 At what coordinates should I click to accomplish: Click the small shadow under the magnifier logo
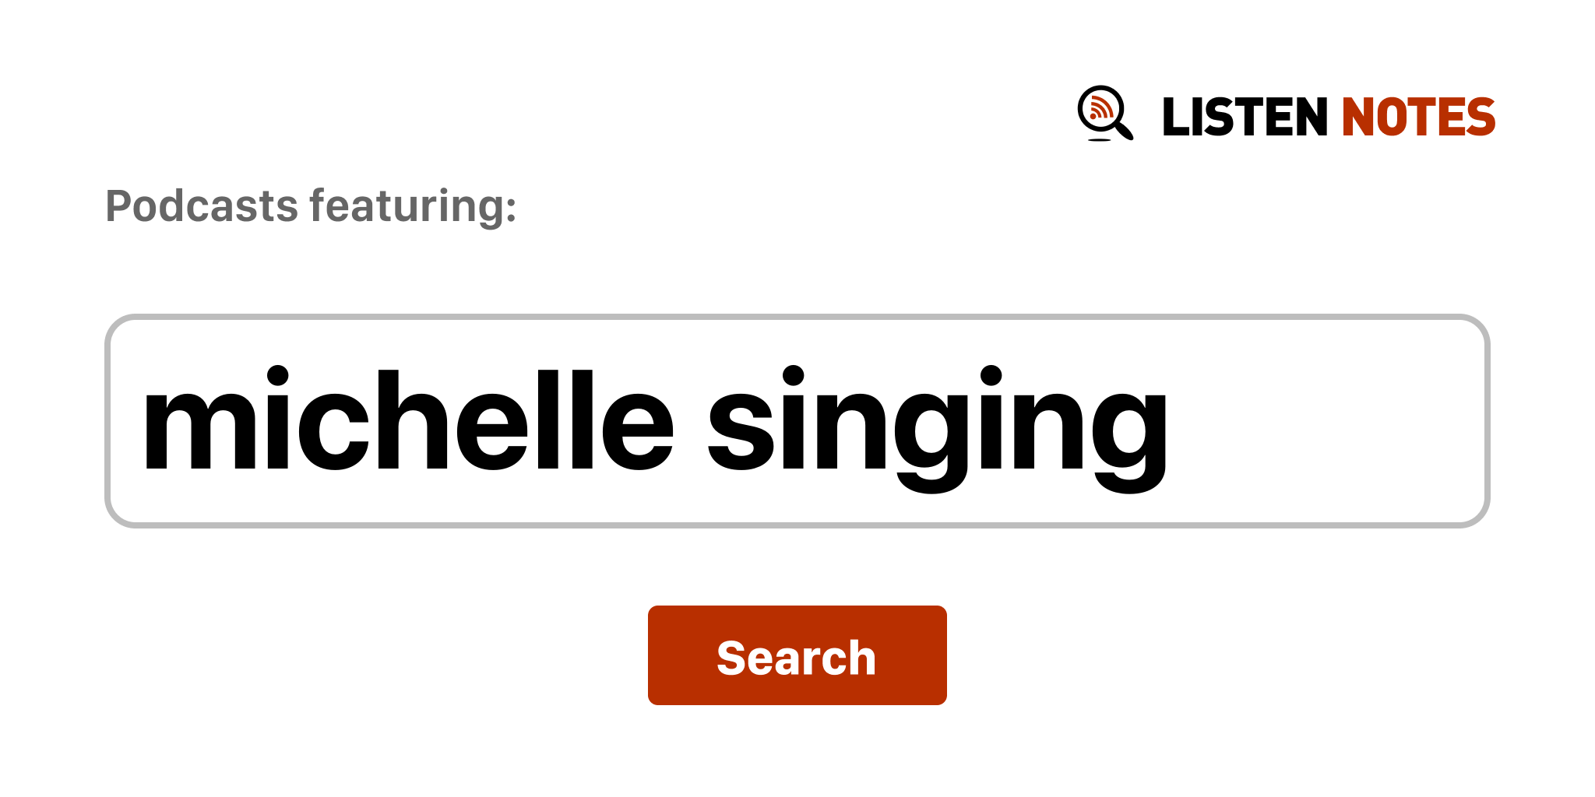click(1099, 140)
